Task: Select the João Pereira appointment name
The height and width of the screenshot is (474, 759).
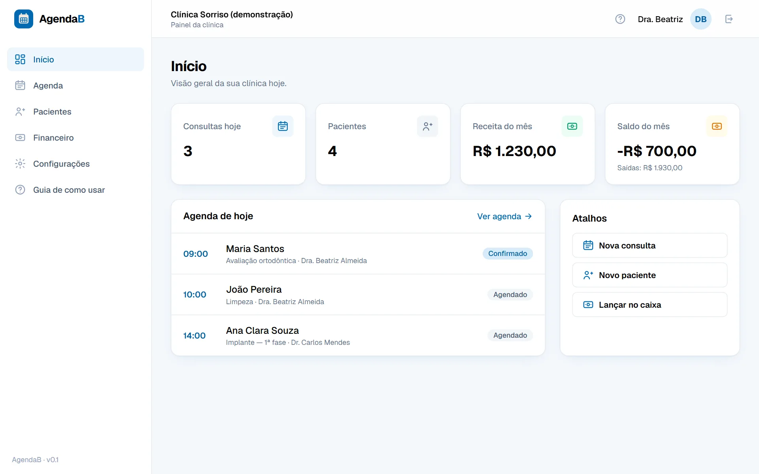Action: (x=254, y=290)
